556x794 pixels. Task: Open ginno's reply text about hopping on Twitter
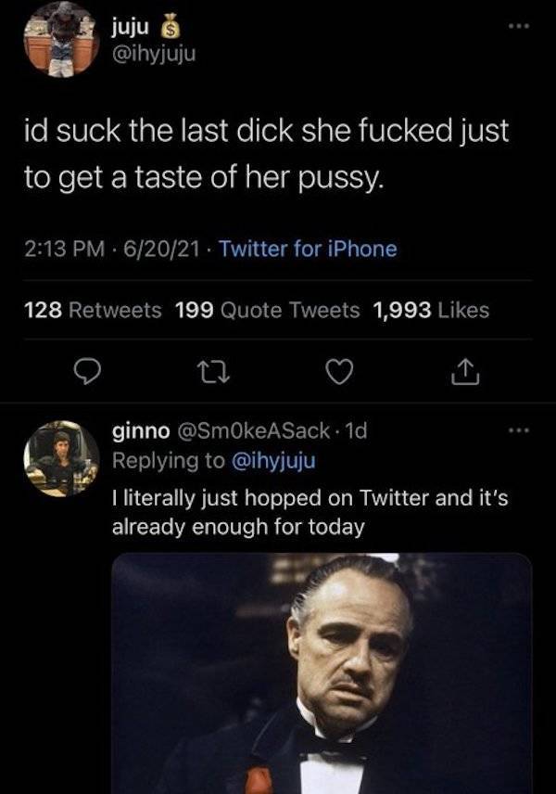click(x=309, y=513)
